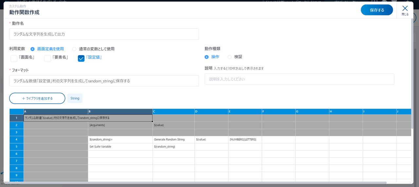Click the horizontal scrollbar below the grid

click(x=196, y=182)
